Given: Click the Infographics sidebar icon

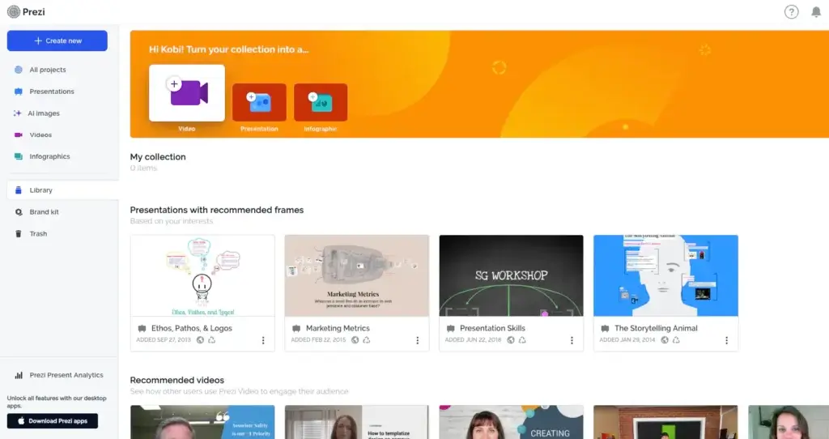Looking at the screenshot, I should coord(19,156).
